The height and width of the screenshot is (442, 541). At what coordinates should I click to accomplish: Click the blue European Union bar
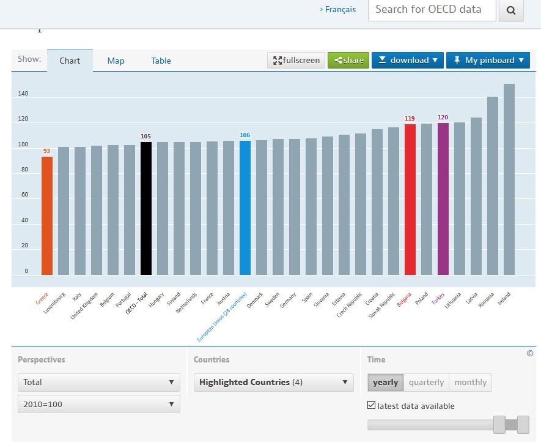click(245, 208)
